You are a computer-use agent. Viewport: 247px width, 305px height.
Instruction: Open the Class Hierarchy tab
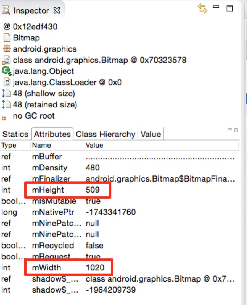105,134
